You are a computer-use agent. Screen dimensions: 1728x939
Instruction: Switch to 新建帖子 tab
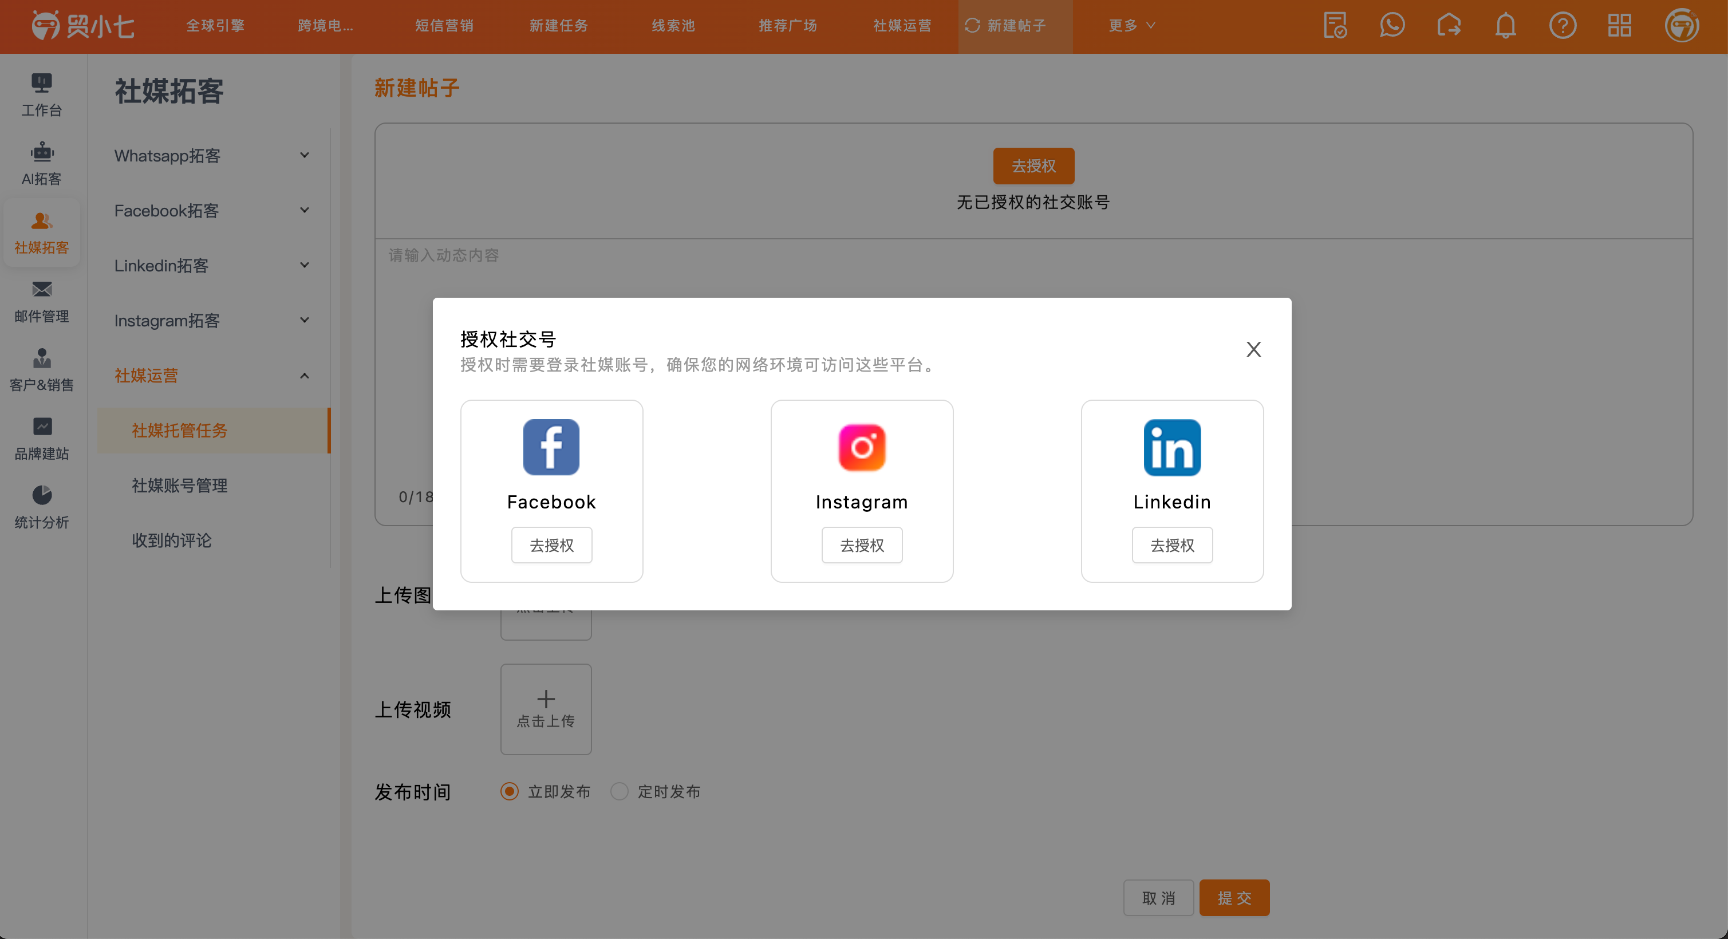(x=1015, y=26)
